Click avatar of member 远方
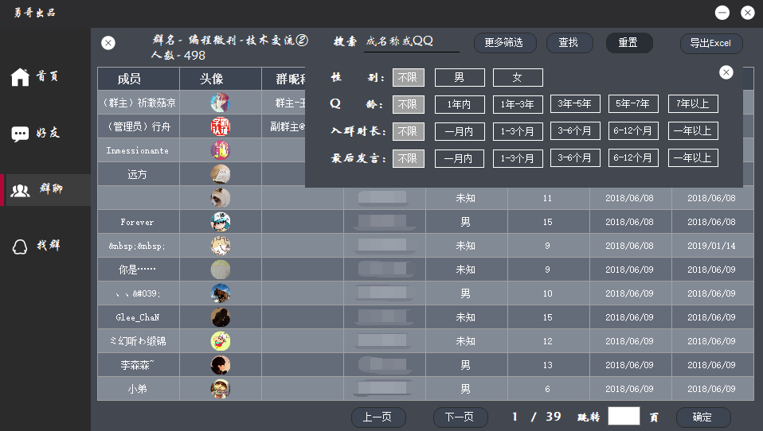 (x=221, y=174)
